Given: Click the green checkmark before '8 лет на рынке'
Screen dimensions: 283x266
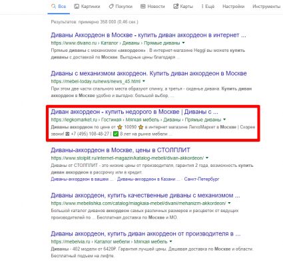Looking at the screenshot, I should (x=116, y=134).
